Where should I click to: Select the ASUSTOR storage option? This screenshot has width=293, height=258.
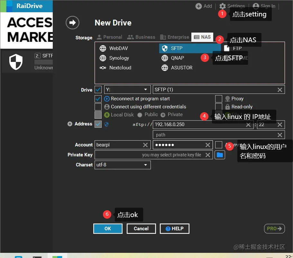(x=177, y=68)
